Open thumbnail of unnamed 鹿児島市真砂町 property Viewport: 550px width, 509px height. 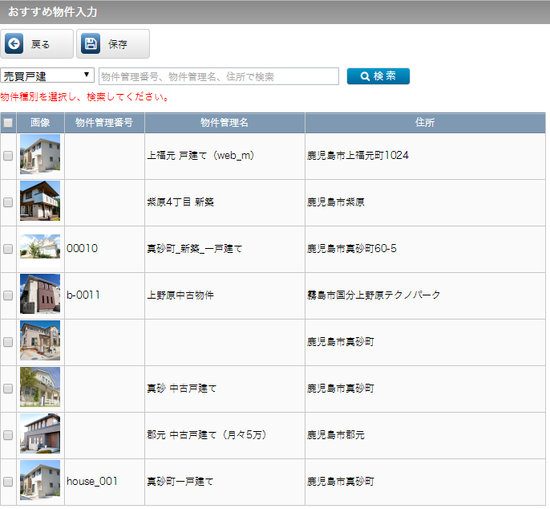[40, 340]
